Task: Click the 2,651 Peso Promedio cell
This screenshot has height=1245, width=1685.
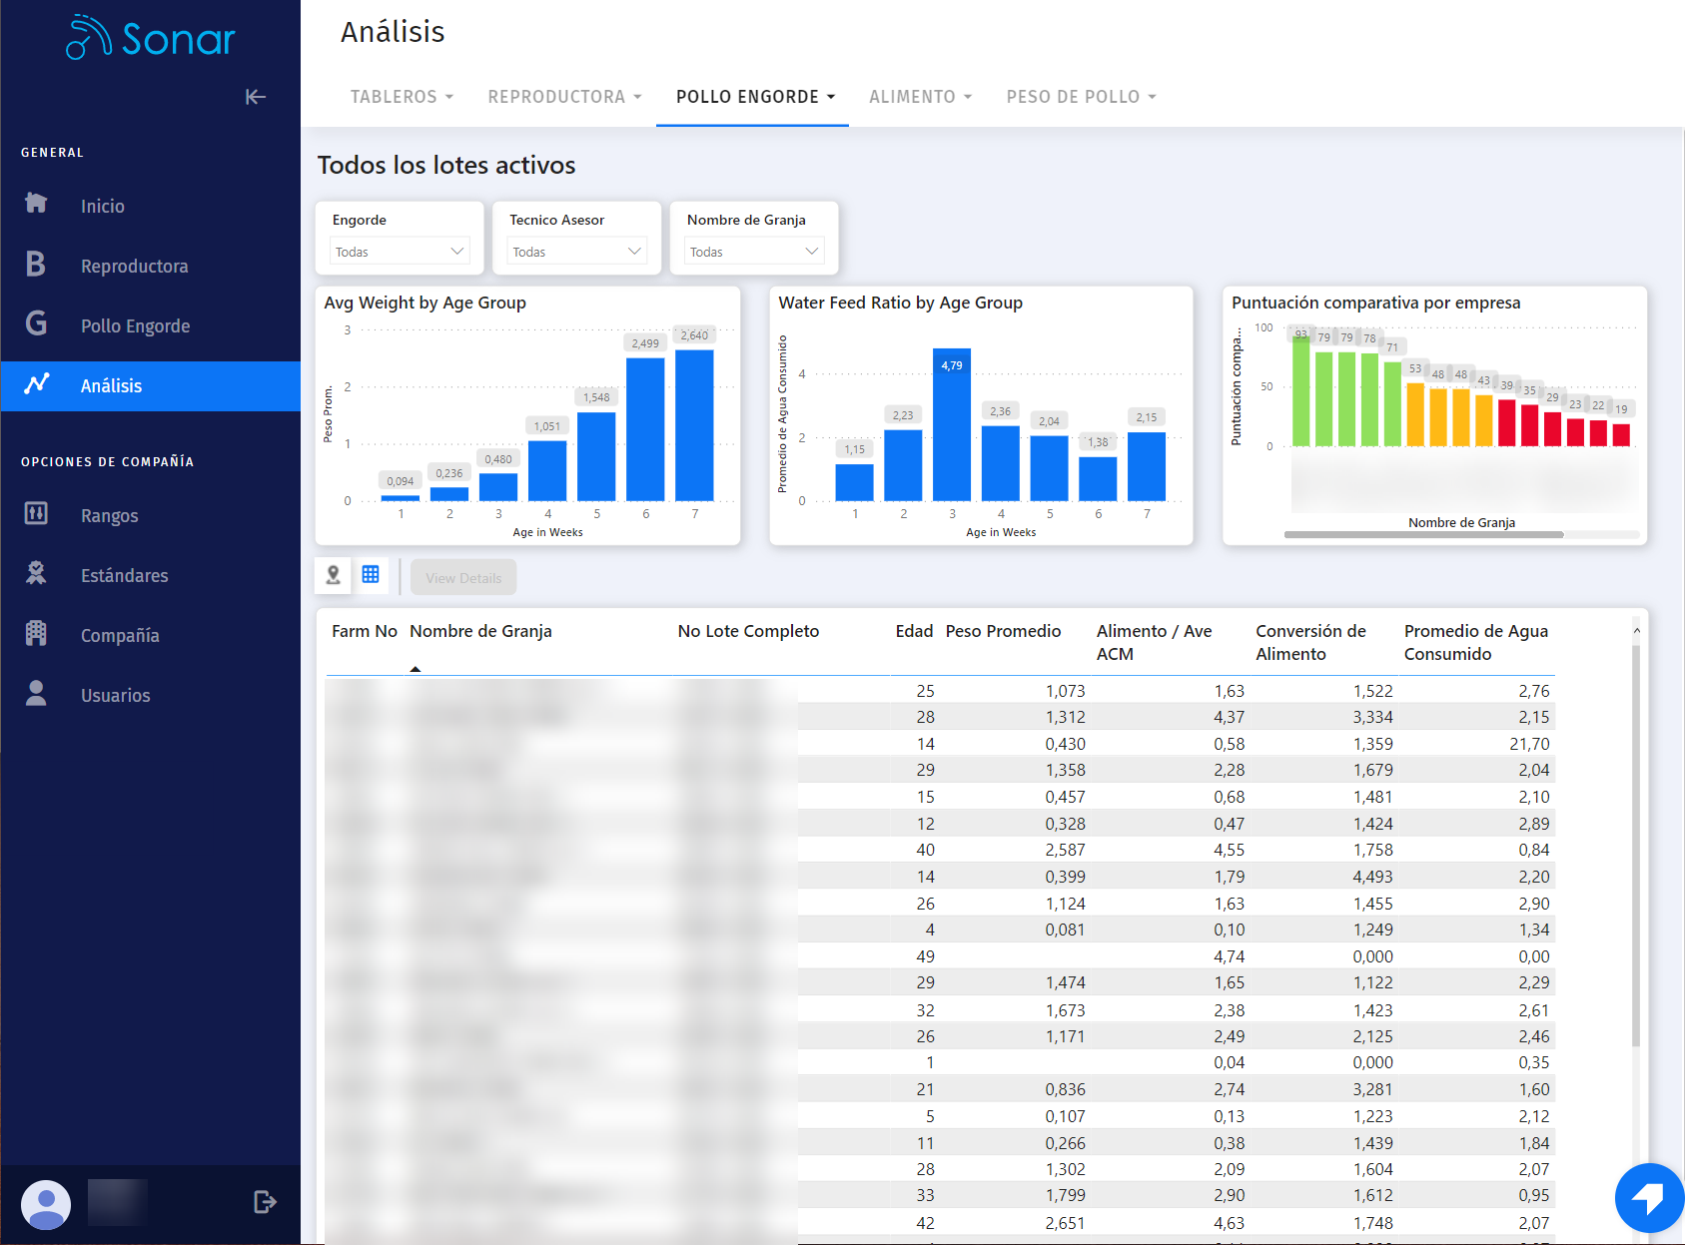Action: click(1065, 1223)
